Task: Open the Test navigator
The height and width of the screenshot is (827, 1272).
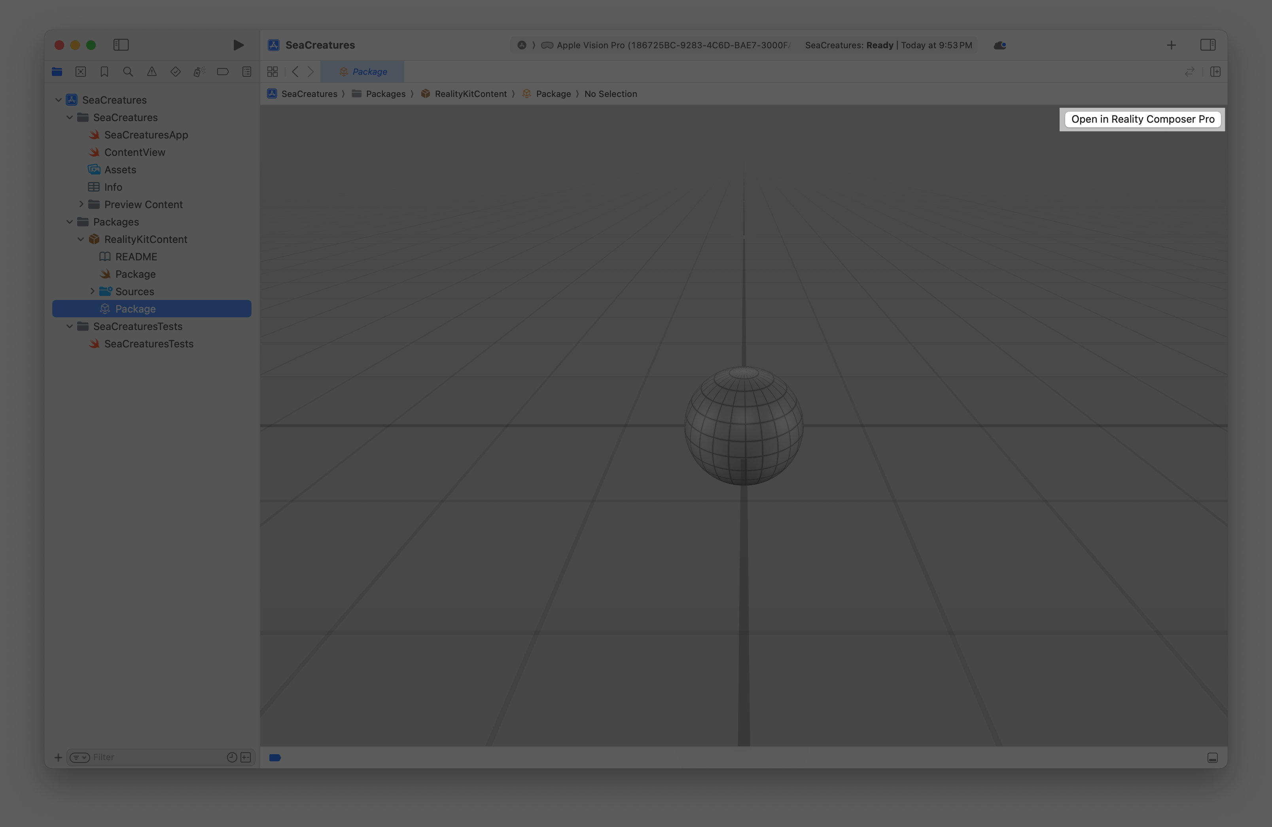Action: click(175, 71)
